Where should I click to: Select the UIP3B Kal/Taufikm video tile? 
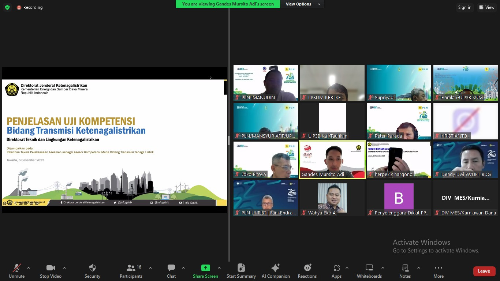coord(332,121)
